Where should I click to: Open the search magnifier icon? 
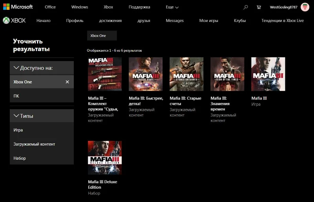246,7
